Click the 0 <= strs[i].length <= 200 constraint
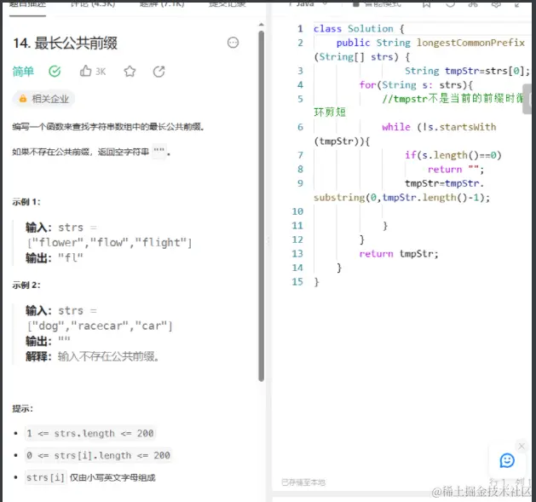536x502 pixels. click(x=98, y=455)
